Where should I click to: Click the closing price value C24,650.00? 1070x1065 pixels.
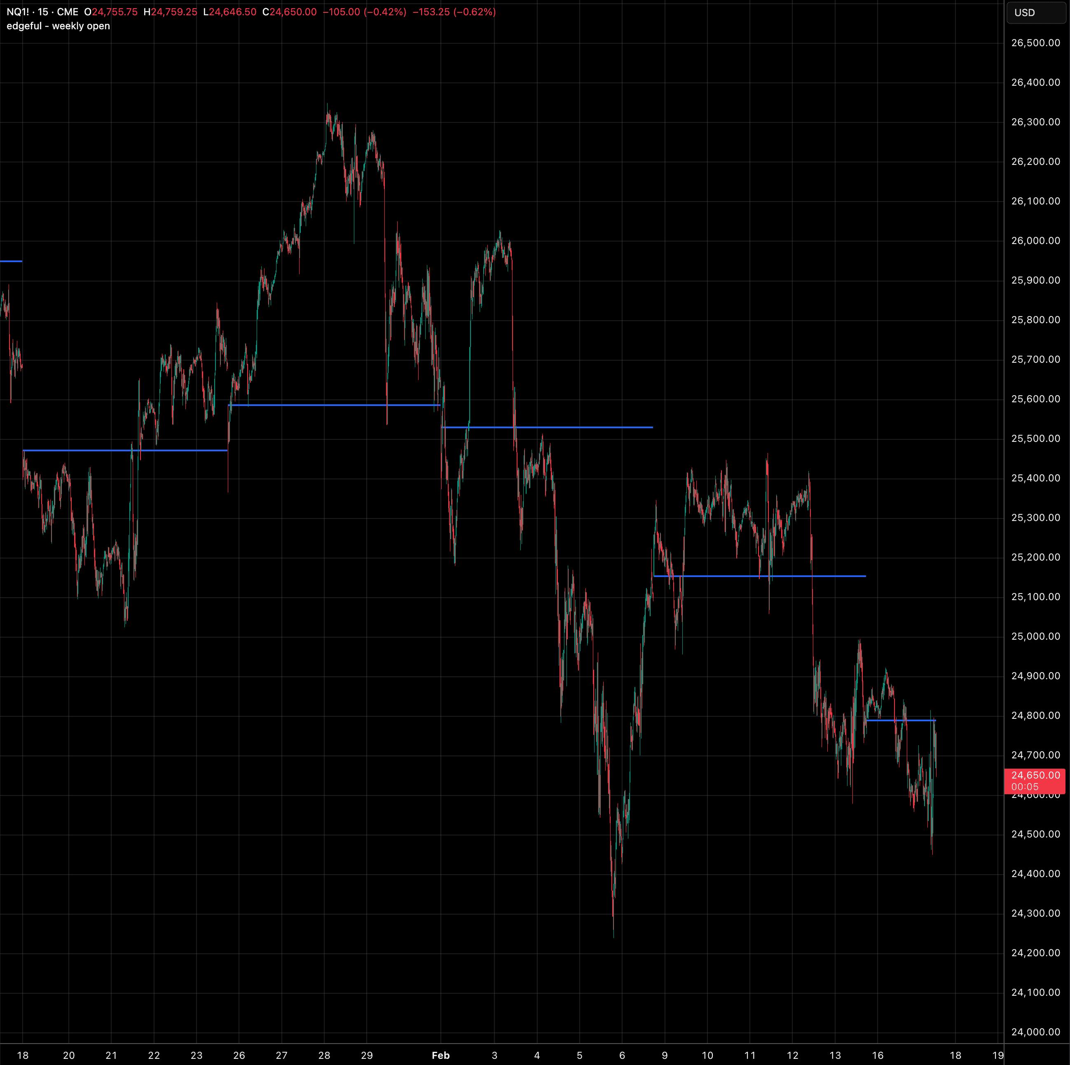tap(290, 12)
